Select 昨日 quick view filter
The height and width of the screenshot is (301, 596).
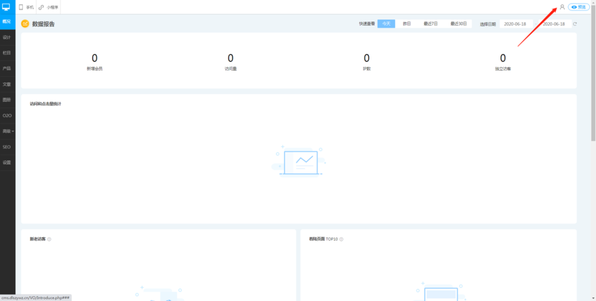[x=407, y=24]
